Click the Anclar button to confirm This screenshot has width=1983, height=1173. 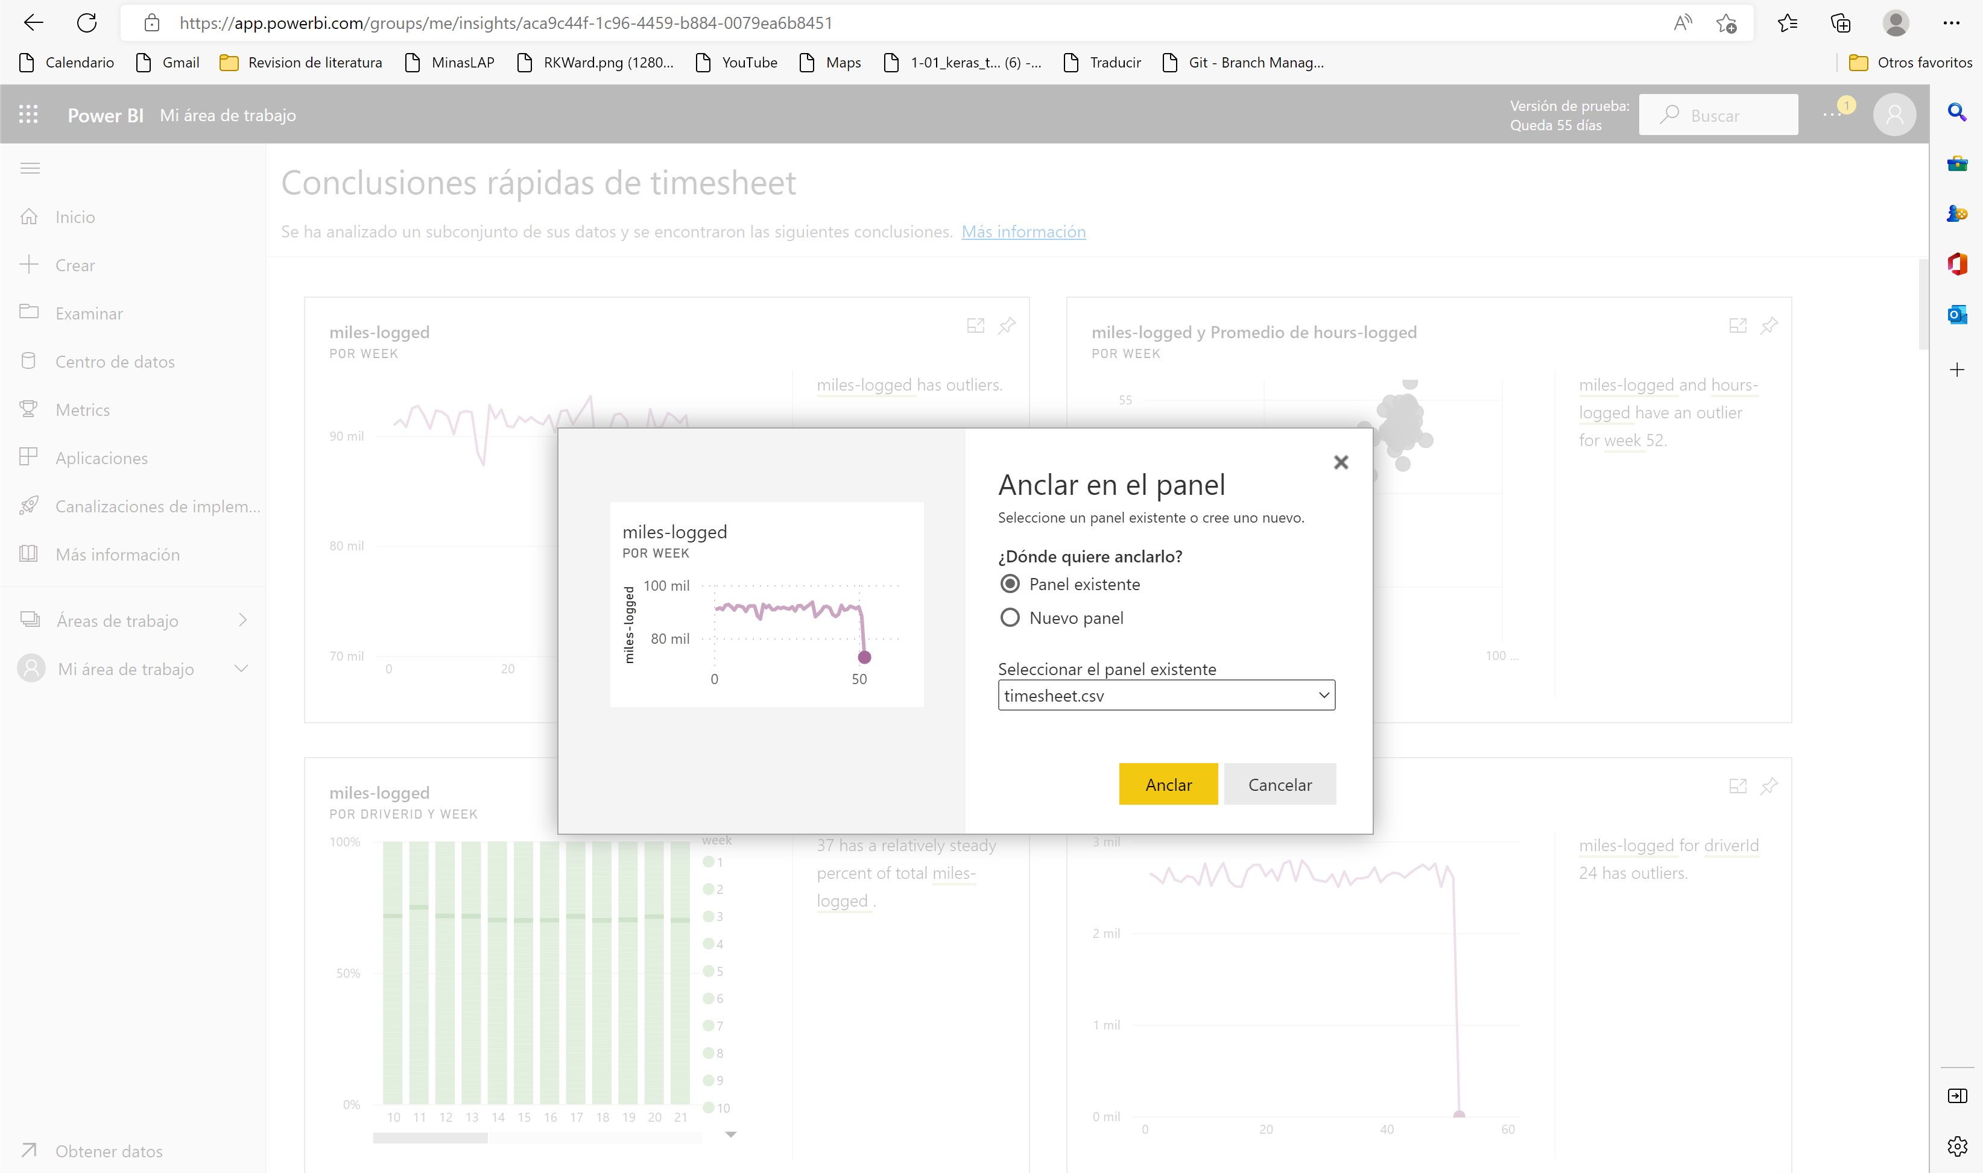point(1169,785)
